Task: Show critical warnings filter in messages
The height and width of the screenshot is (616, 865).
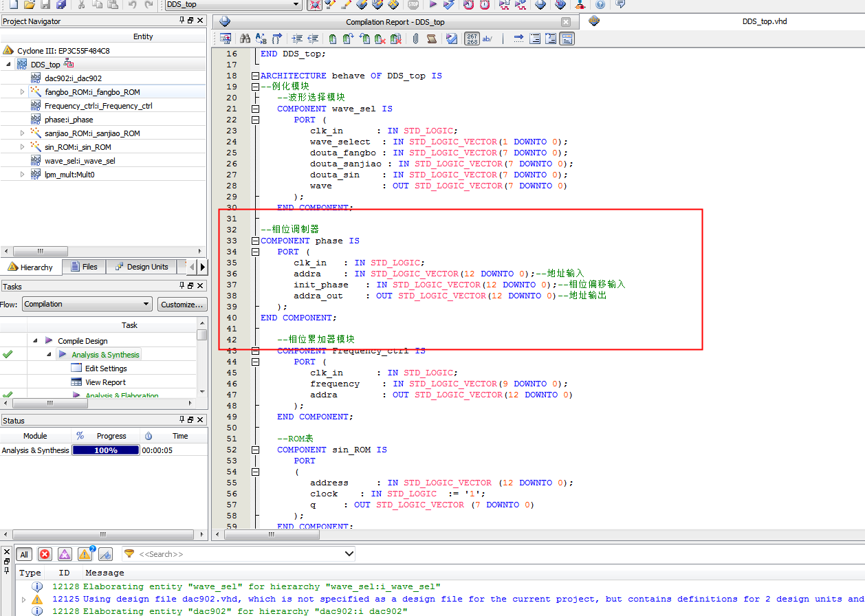Action: [65, 554]
